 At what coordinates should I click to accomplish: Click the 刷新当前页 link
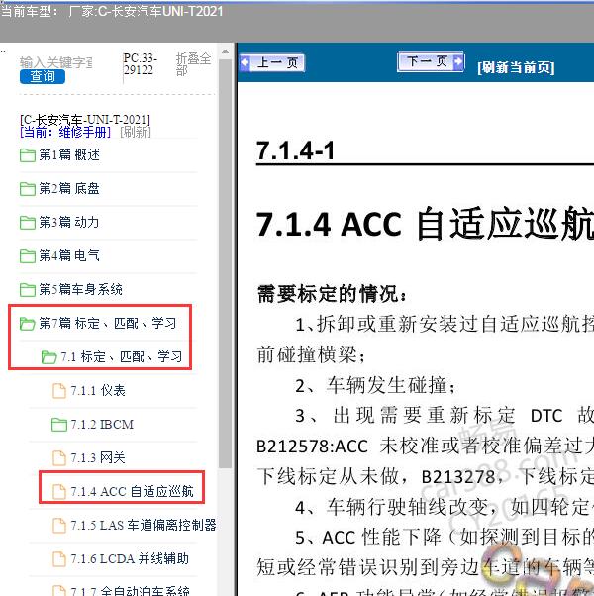[x=516, y=67]
